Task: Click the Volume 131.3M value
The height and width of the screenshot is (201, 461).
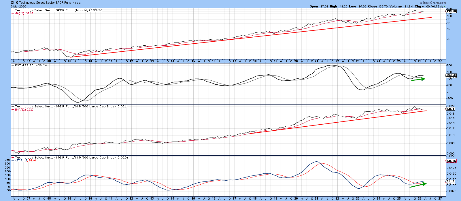Action: pyautogui.click(x=402, y=6)
